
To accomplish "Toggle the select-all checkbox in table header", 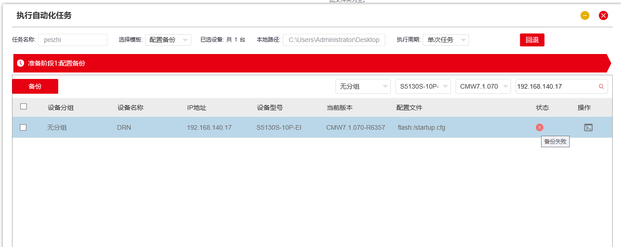I will (24, 107).
